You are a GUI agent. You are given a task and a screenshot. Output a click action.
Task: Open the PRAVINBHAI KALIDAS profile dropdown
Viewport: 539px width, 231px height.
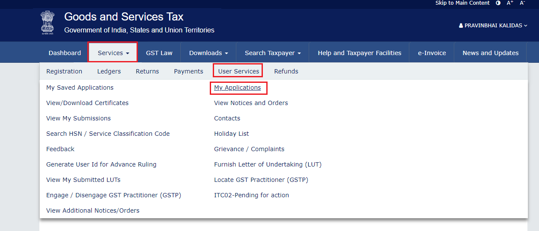(493, 26)
